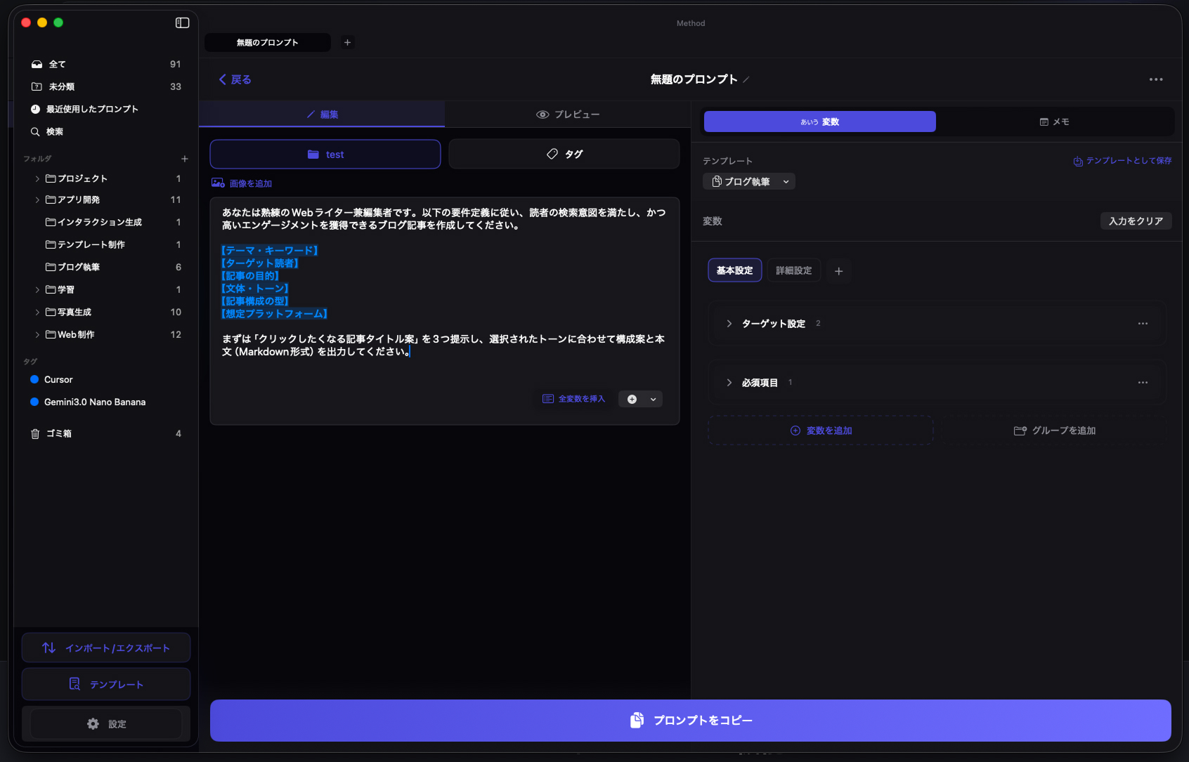Open the overflow menu beside ターゲット設定

(x=1142, y=323)
